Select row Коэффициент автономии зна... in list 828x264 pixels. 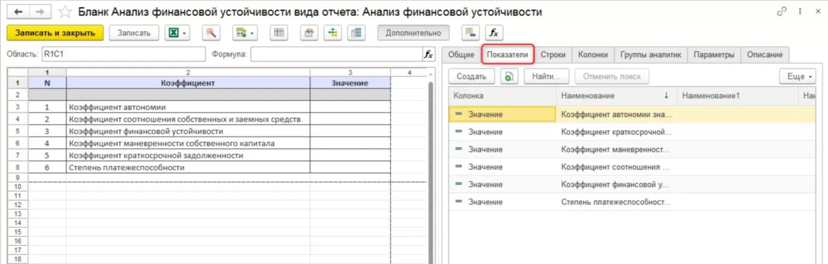point(632,115)
